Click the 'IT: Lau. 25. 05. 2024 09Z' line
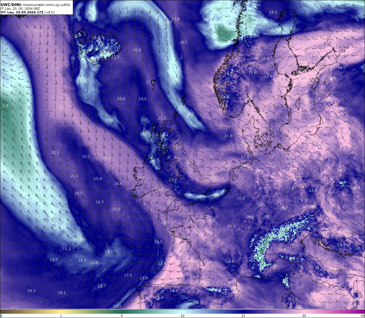The height and width of the screenshot is (318, 365). pyautogui.click(x=20, y=9)
